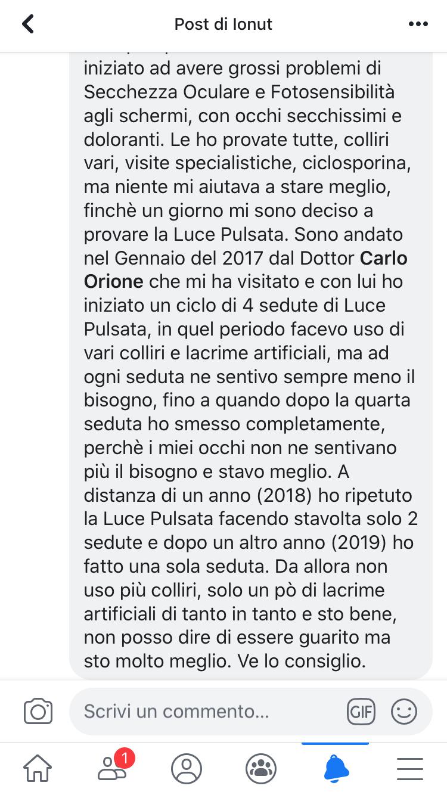Switch to the Groups tab
Screen dimensions: 447x795
[x=260, y=768]
